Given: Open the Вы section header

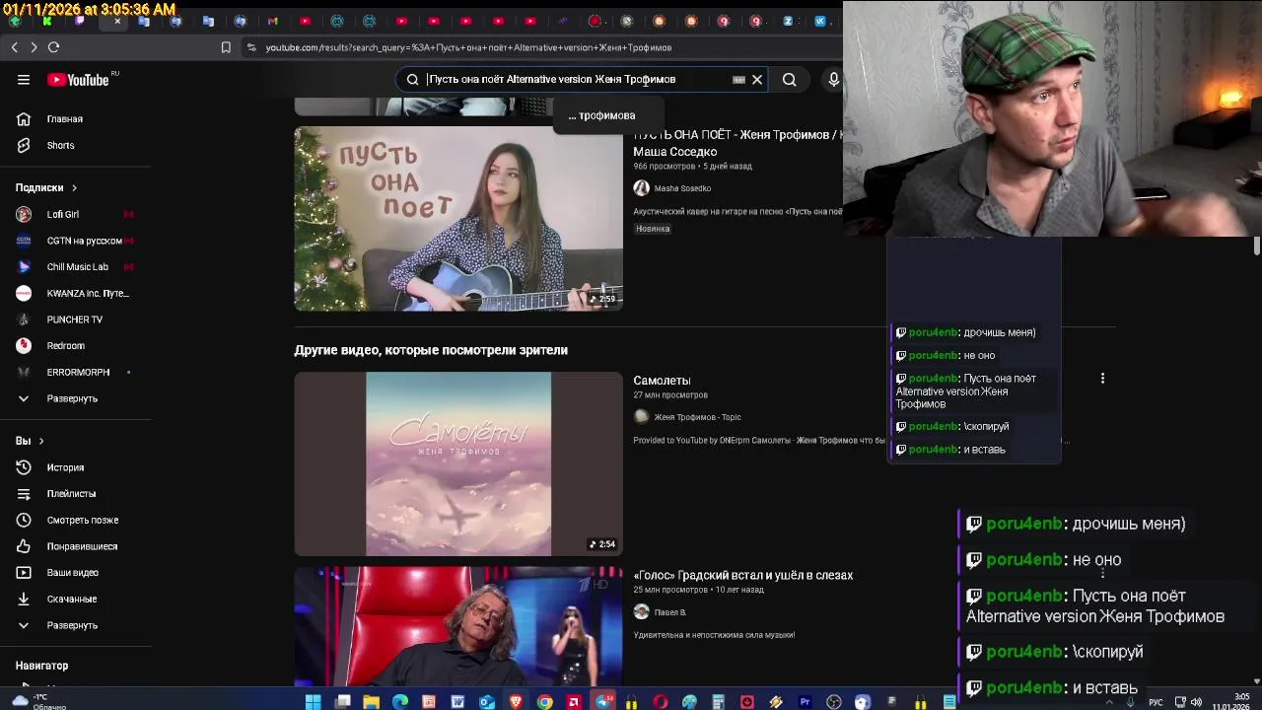Looking at the screenshot, I should pos(30,441).
